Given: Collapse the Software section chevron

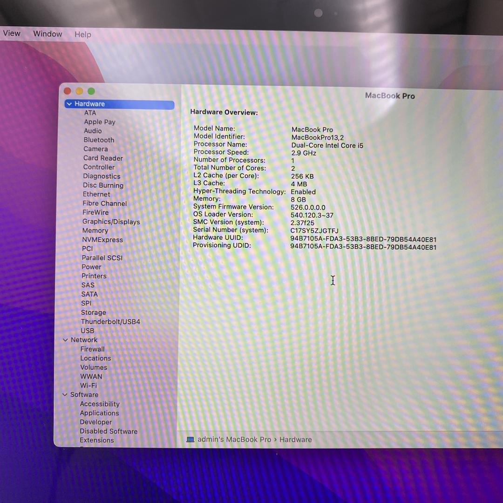Looking at the screenshot, I should point(65,394).
